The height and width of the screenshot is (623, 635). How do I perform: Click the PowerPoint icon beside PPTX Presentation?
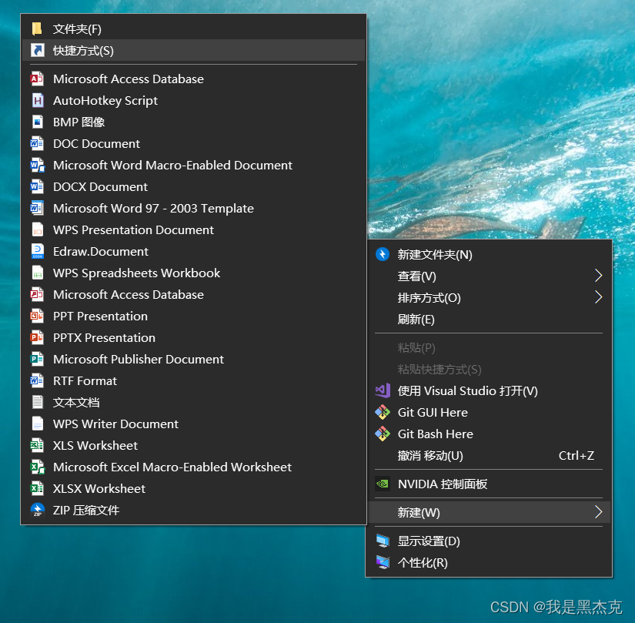coord(37,337)
